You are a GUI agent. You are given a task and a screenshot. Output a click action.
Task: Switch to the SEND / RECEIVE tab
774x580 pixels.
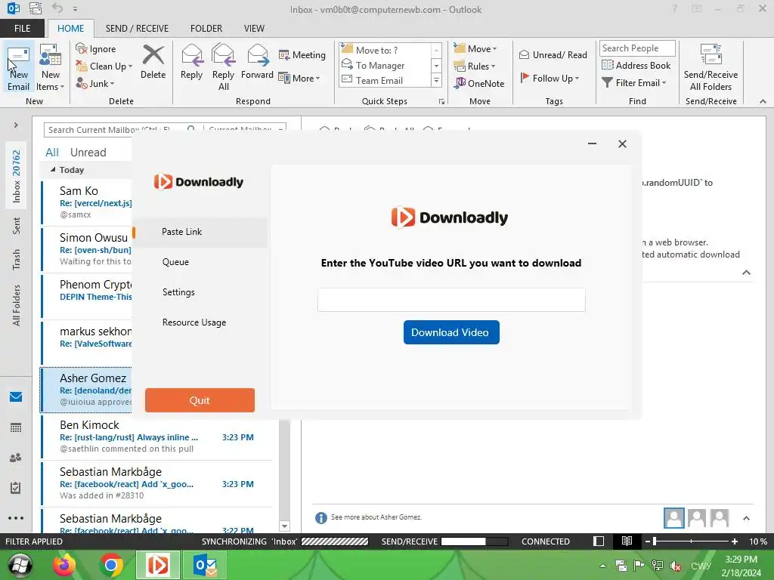137,28
